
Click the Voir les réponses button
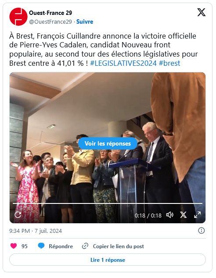coord(108,143)
